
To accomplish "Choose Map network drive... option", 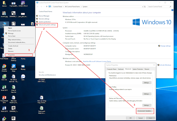I will (20, 40).
